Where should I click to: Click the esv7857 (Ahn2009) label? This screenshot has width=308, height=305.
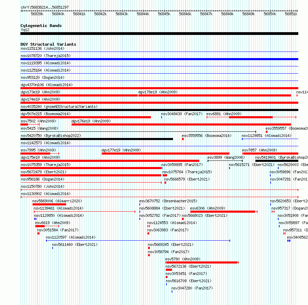point(260,150)
